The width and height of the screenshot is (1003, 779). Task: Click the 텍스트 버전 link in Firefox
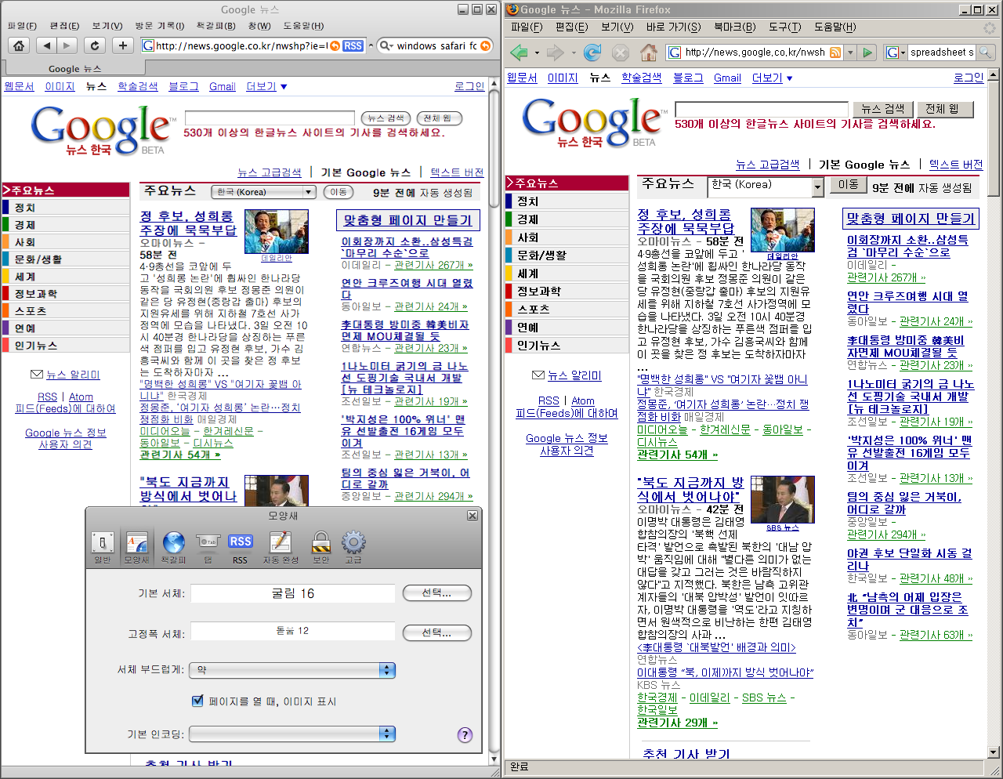(x=956, y=165)
